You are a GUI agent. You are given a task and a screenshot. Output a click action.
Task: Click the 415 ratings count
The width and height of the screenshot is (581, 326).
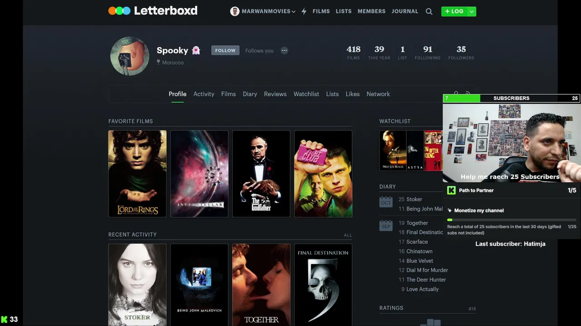(x=472, y=309)
